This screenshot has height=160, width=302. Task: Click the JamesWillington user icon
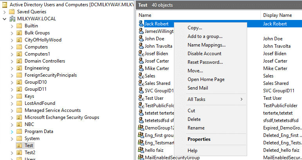point(141,31)
